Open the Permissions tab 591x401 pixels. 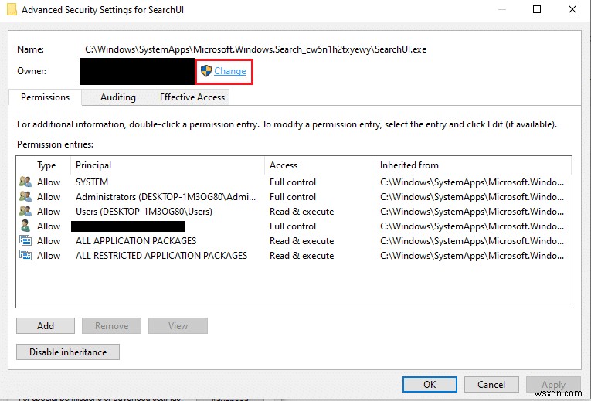[x=46, y=97]
